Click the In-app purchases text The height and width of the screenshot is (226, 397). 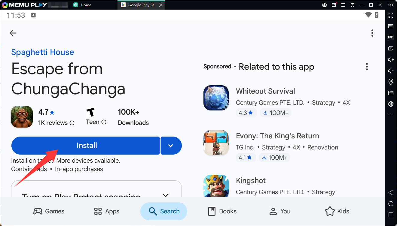[x=79, y=169]
